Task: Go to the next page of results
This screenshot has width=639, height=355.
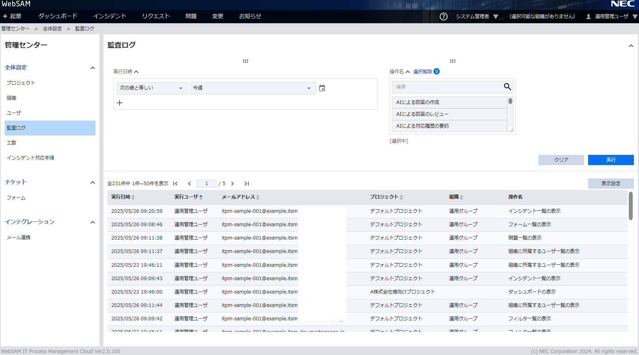Action: coord(232,184)
